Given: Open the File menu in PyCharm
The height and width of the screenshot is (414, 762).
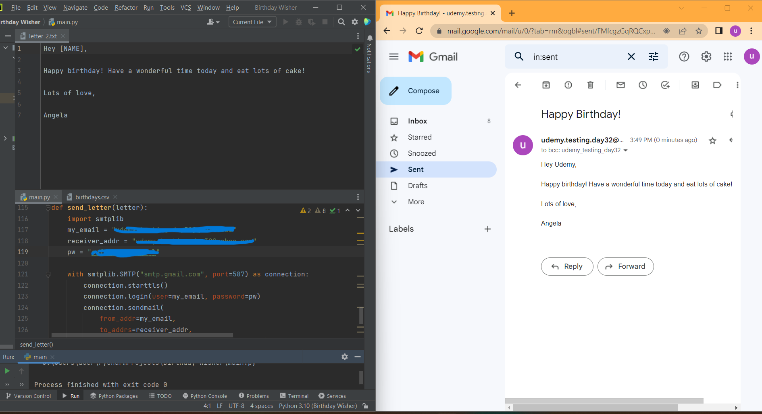Looking at the screenshot, I should (x=16, y=7).
